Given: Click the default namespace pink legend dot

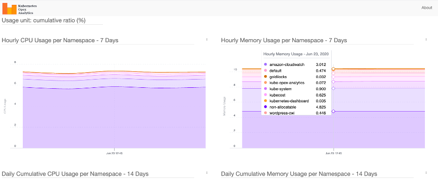Looking at the screenshot, I should [265, 71].
